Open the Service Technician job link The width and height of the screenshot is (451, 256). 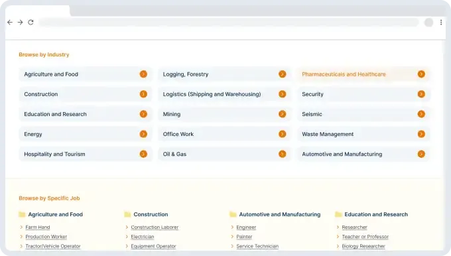point(257,246)
